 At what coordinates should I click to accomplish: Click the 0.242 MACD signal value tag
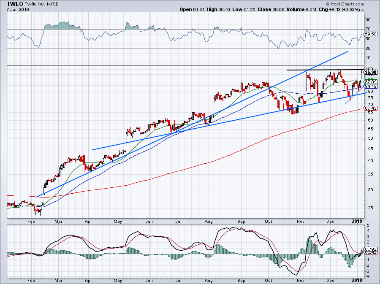pos(371,252)
